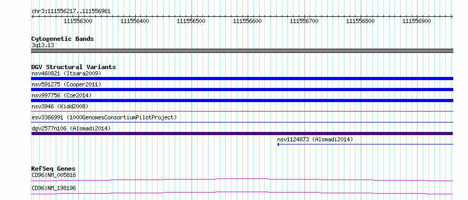Click the DGV Structural Variants track heading

point(74,67)
